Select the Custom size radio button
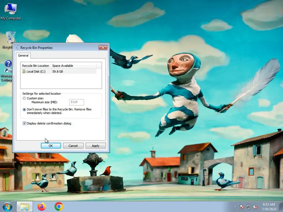This screenshot has height=212, width=283. pos(24,98)
